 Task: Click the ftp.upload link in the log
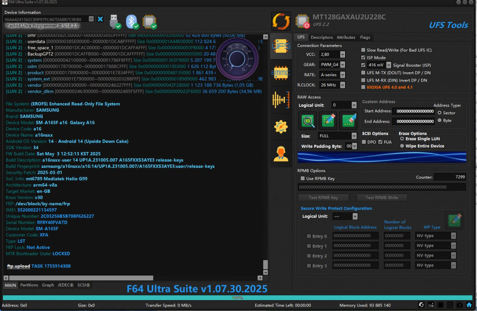[19, 266]
